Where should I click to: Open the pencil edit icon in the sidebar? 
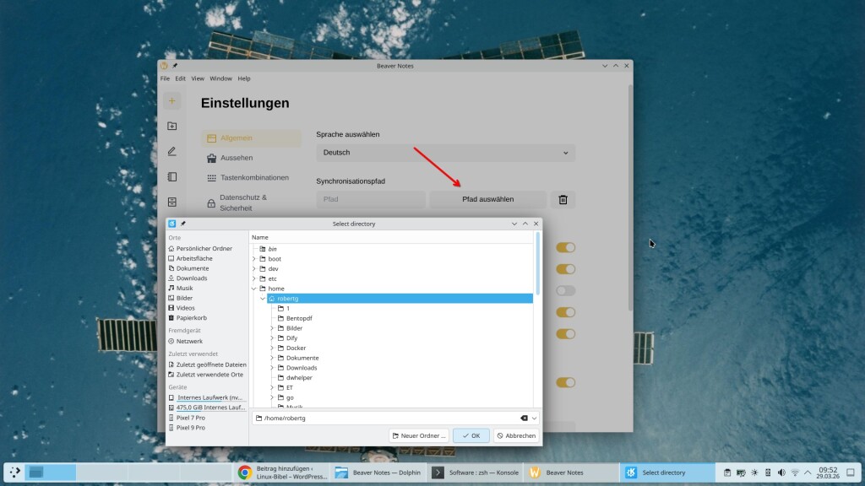pos(171,151)
